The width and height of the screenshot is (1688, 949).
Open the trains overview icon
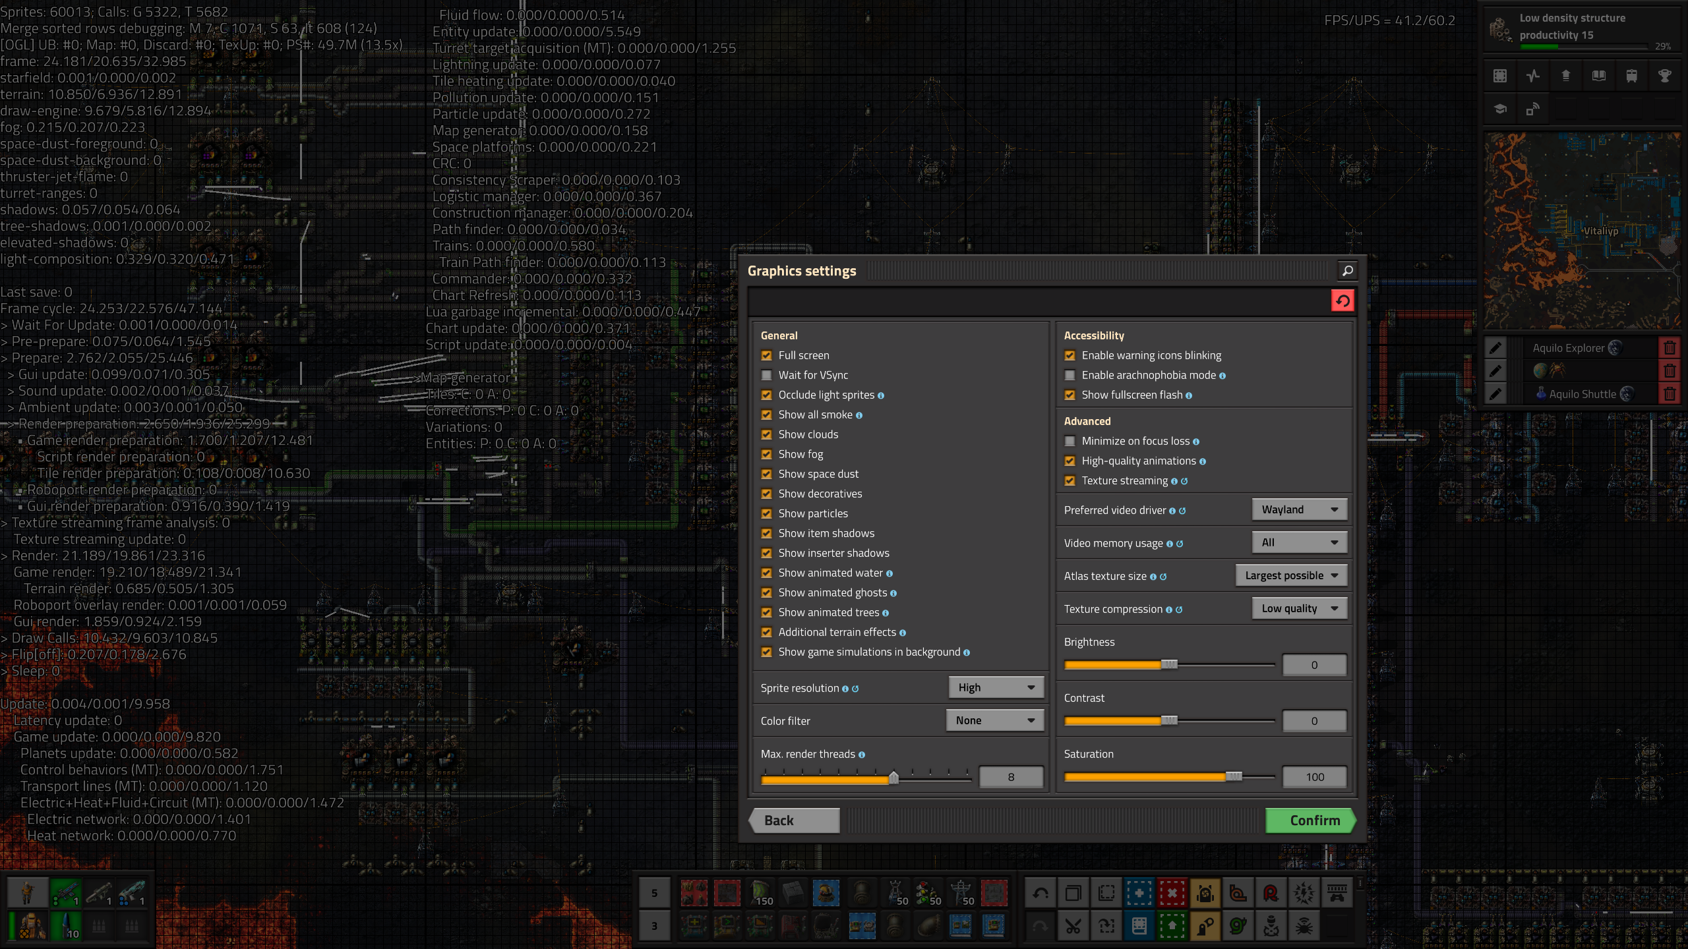(x=1631, y=76)
